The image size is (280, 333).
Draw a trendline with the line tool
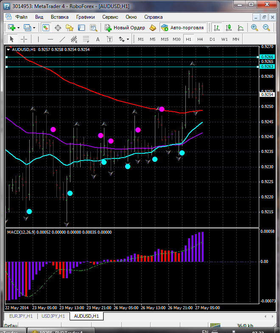pos(62,39)
